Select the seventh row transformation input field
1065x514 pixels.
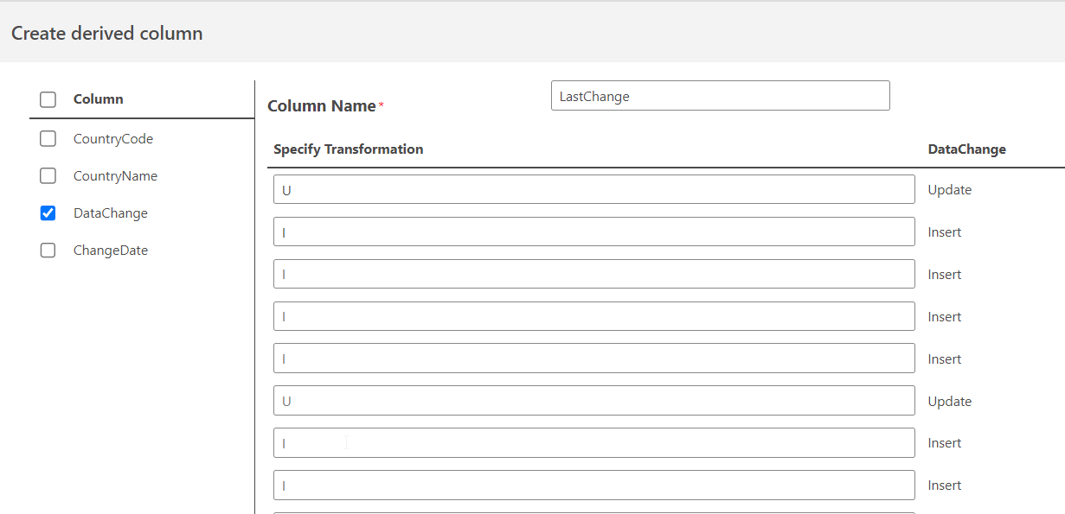pos(593,443)
